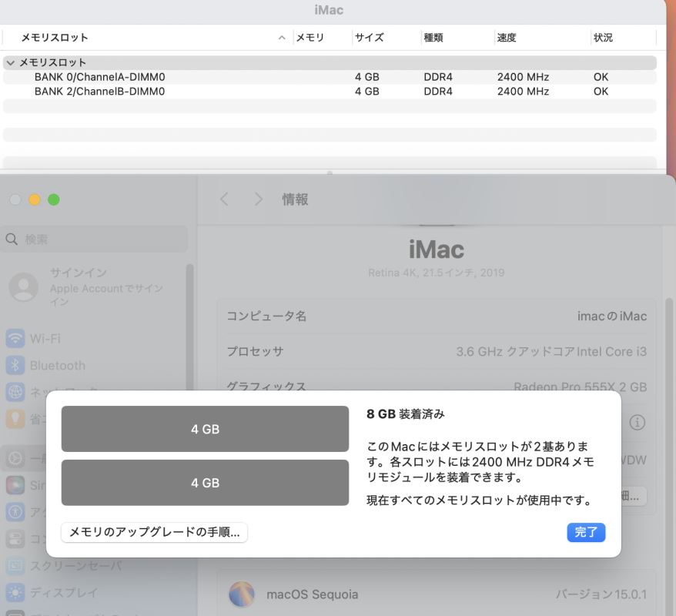
Task: Click the 8 GB 装着済み heading
Action: pyautogui.click(x=405, y=413)
